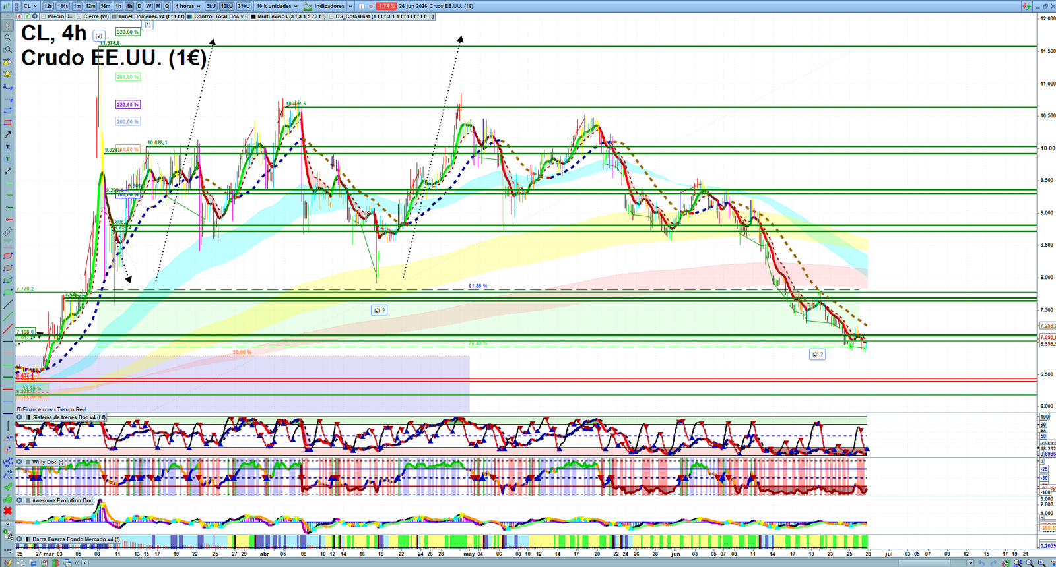Image resolution: width=1056 pixels, height=567 pixels.
Task: Select the magnifier zoom tool
Action: 7,38
